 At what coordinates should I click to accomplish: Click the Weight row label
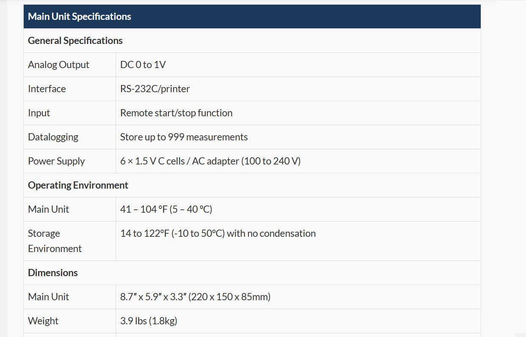point(43,321)
